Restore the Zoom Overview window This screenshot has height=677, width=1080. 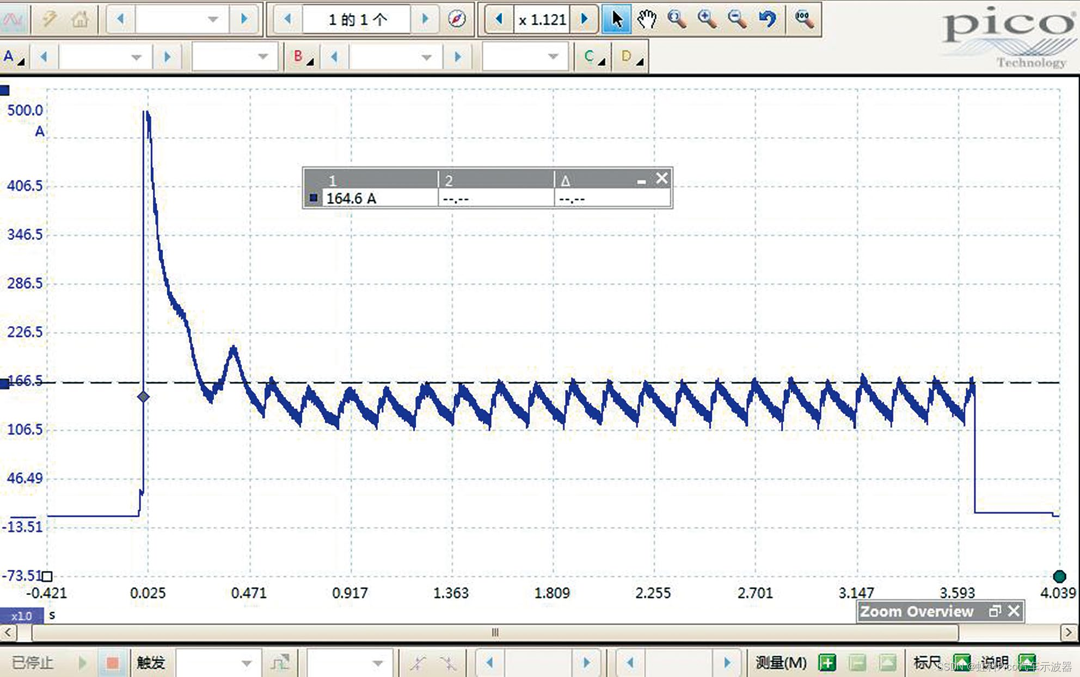point(995,611)
